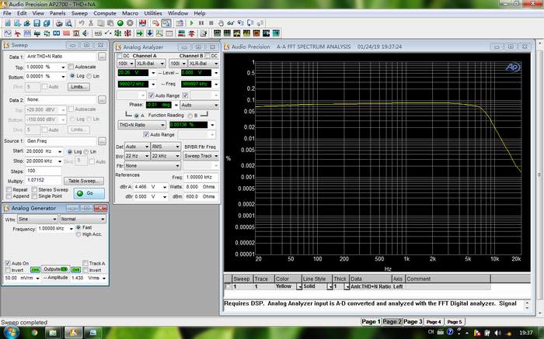The image size is (544, 339).
Task: Click the Data 1 Limits button
Action: [78, 87]
